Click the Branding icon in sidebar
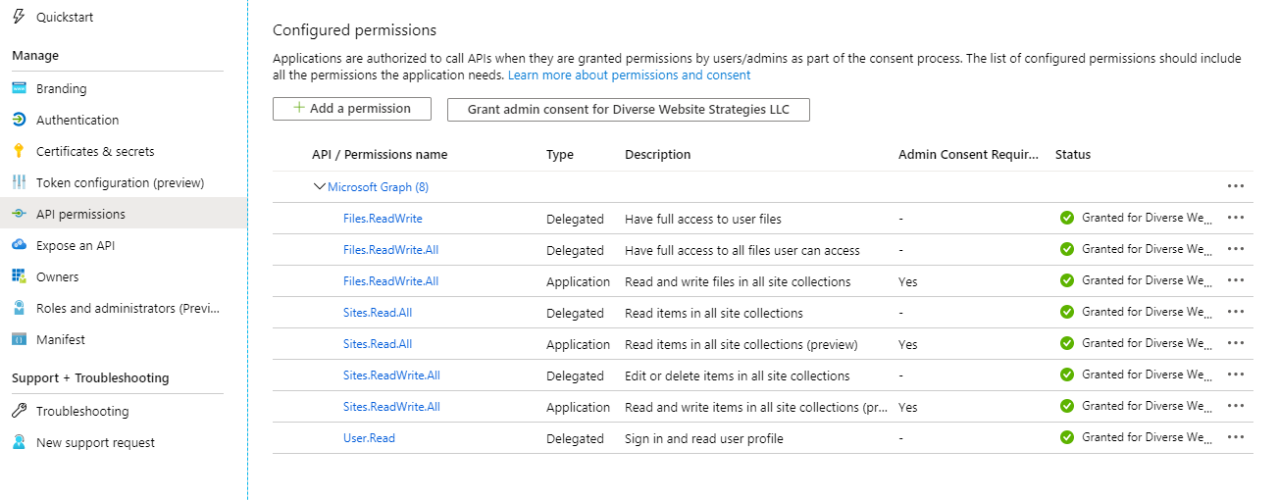This screenshot has width=1278, height=500. coord(19,88)
